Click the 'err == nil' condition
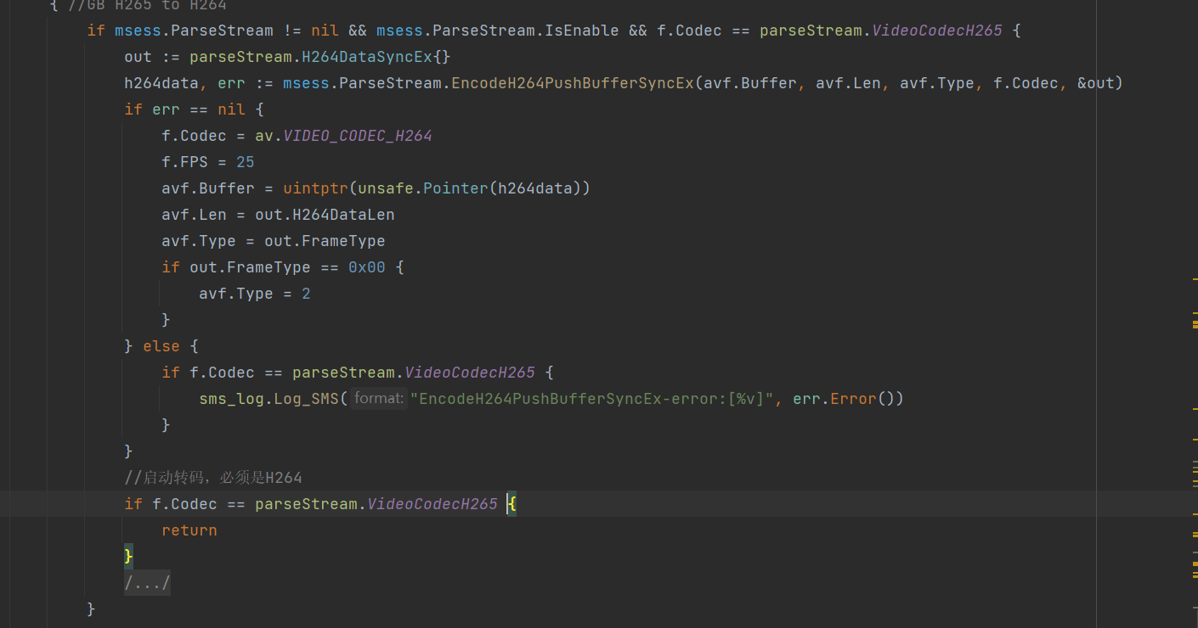Viewport: 1198px width, 628px height. coord(199,109)
